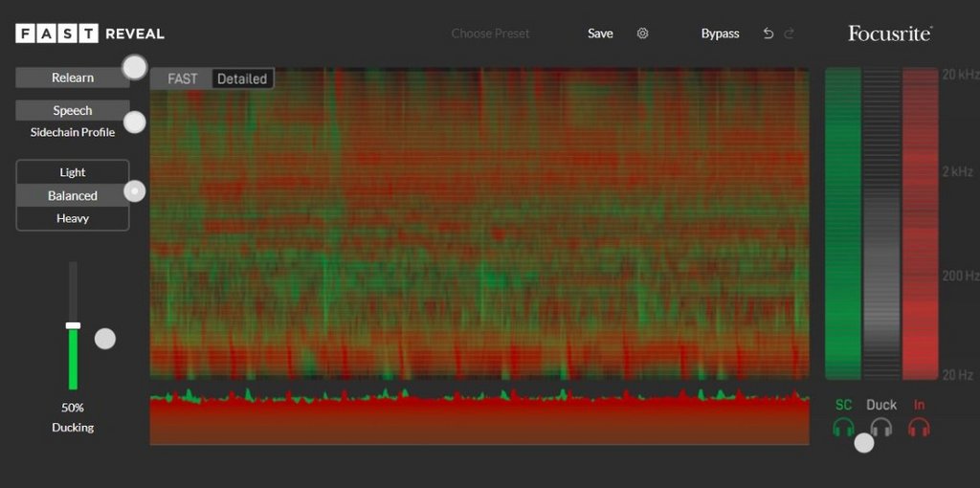Image resolution: width=980 pixels, height=488 pixels.
Task: Click the 20 kHz frequency label
Action: (961, 75)
